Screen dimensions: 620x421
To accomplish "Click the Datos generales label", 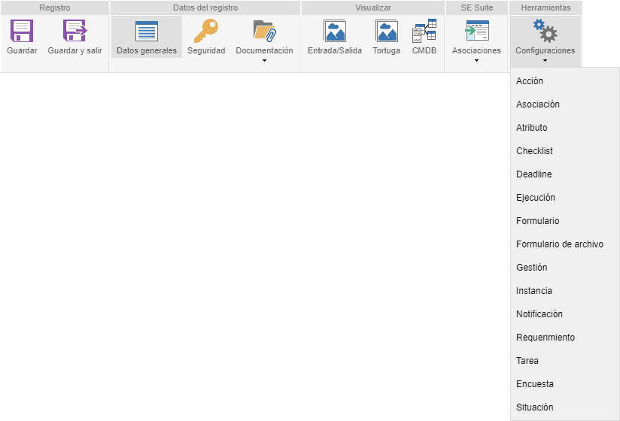I will click(147, 50).
